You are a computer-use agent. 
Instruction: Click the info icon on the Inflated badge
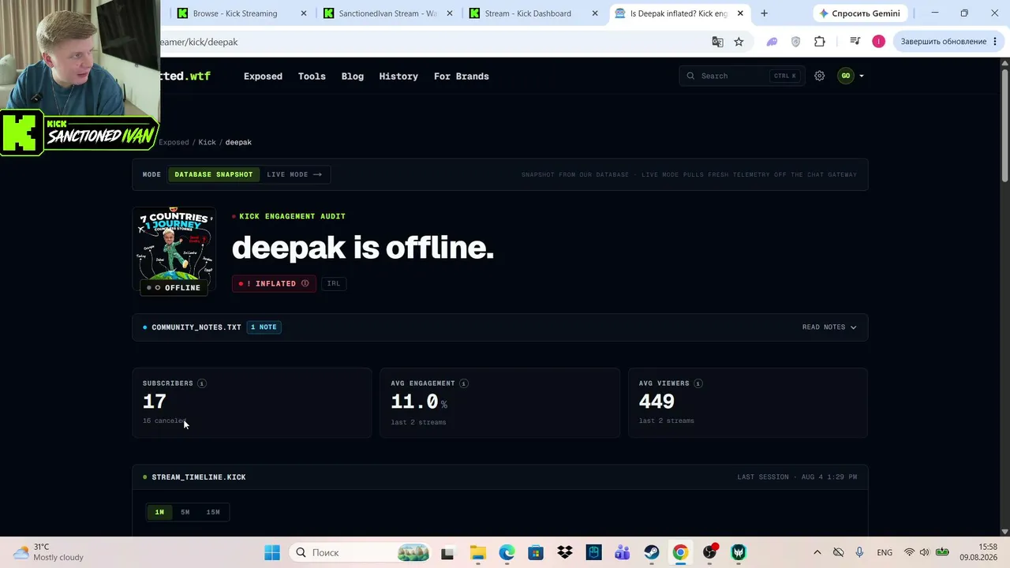[x=305, y=283]
